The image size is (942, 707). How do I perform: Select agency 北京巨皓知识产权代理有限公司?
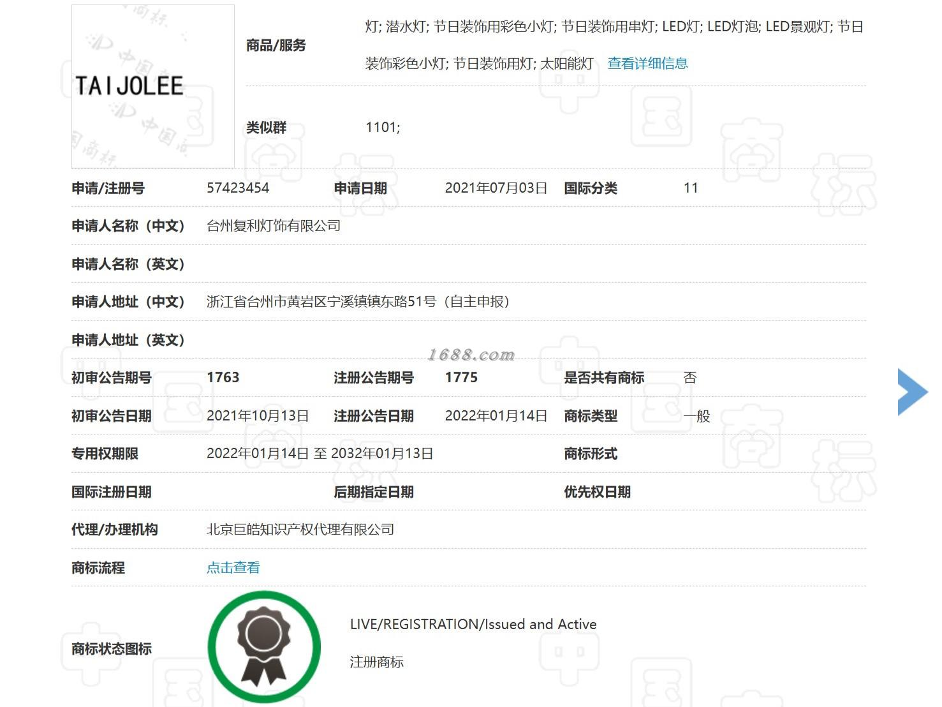[300, 529]
